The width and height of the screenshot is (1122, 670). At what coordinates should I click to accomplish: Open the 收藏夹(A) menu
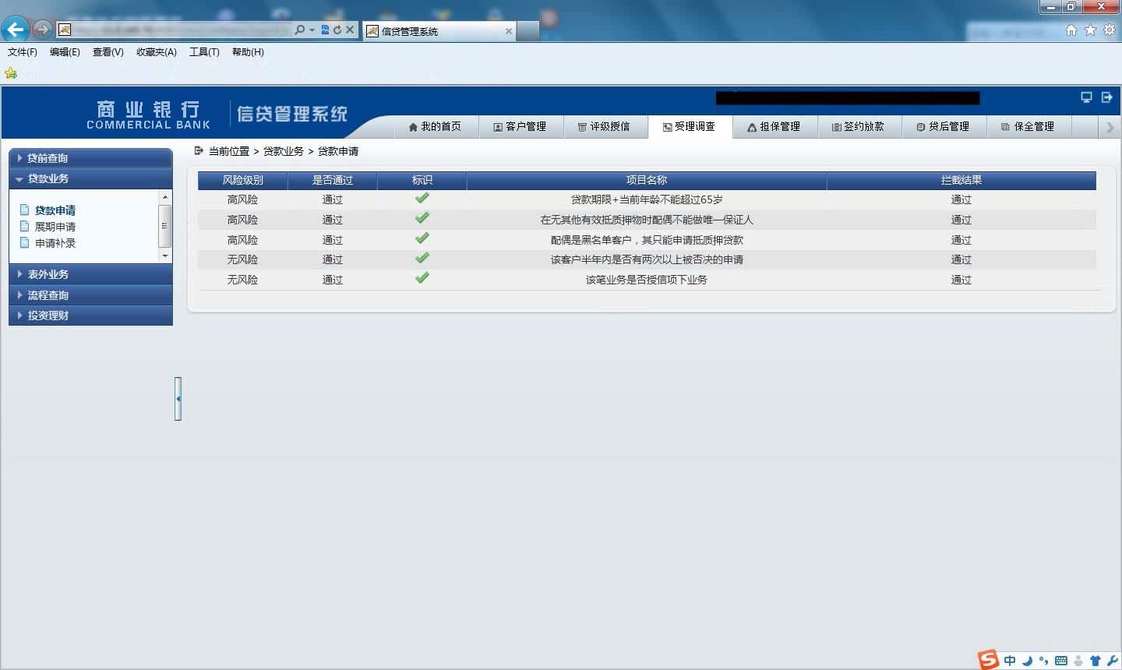(157, 52)
